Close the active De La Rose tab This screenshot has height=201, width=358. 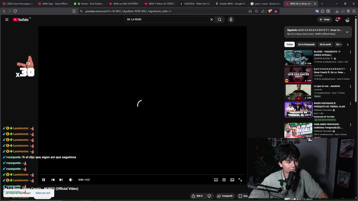coord(315,4)
